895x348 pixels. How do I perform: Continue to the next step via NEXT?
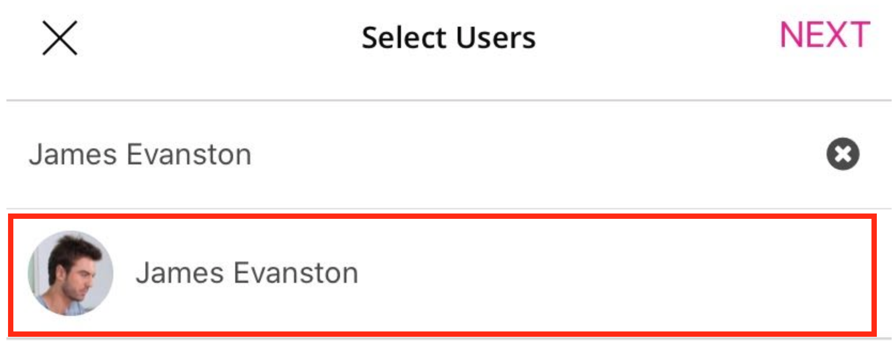(824, 35)
